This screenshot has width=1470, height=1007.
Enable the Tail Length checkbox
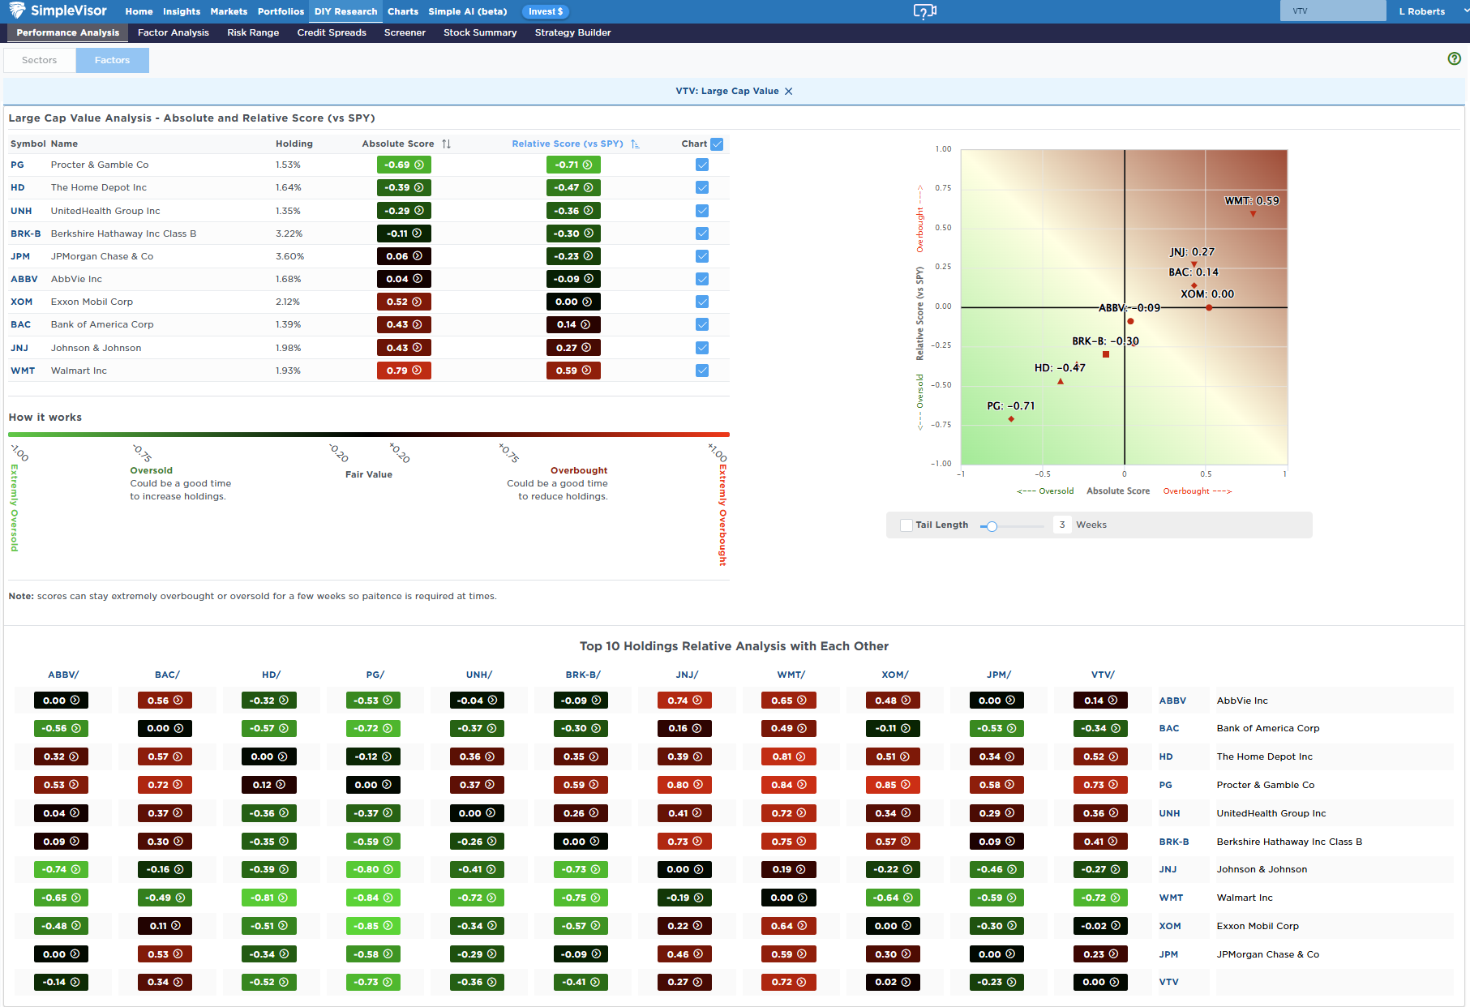pos(906,525)
